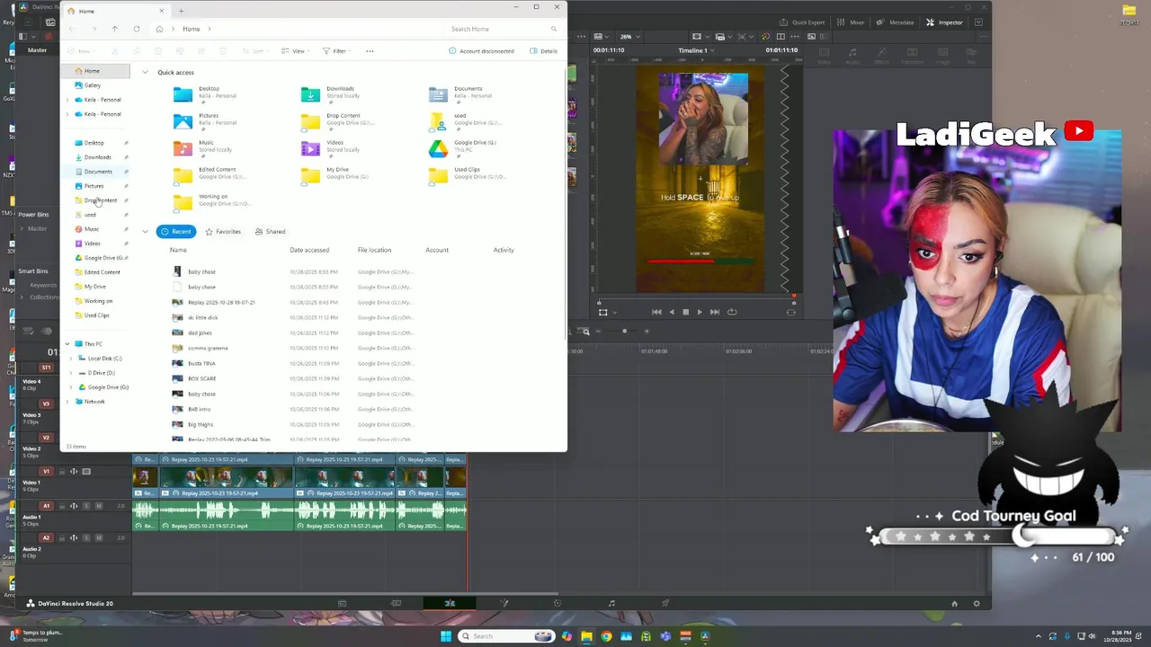Expand the Google Drive (G:) tree node
The width and height of the screenshot is (1151, 647).
(71, 387)
